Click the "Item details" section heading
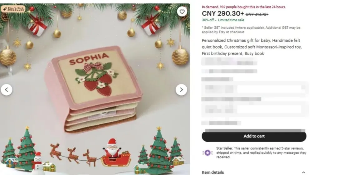 pos(213,173)
